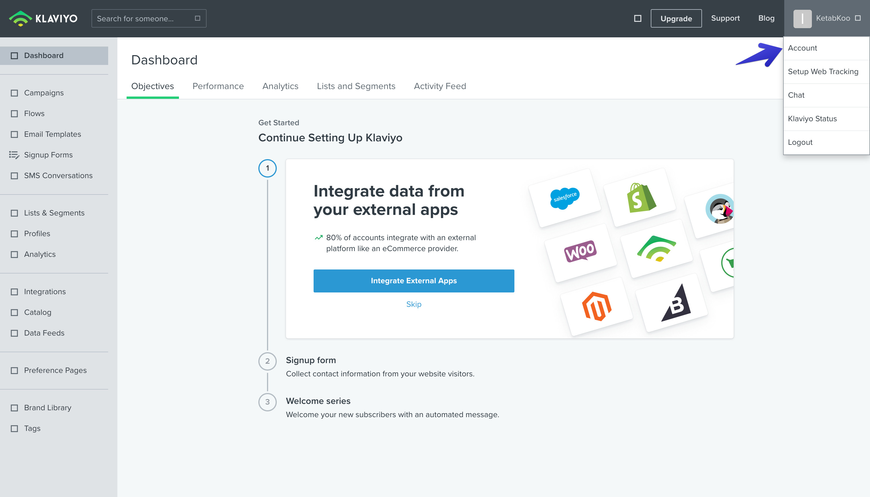Open the Signup form step heading
The width and height of the screenshot is (870, 497).
(311, 361)
